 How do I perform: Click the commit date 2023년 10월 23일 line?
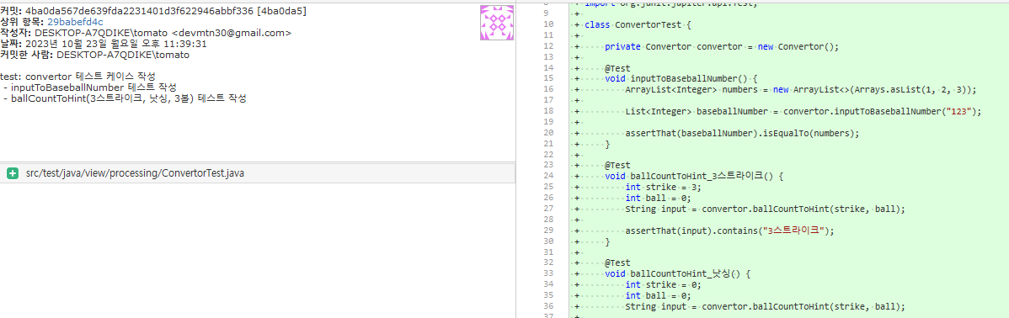pos(104,44)
